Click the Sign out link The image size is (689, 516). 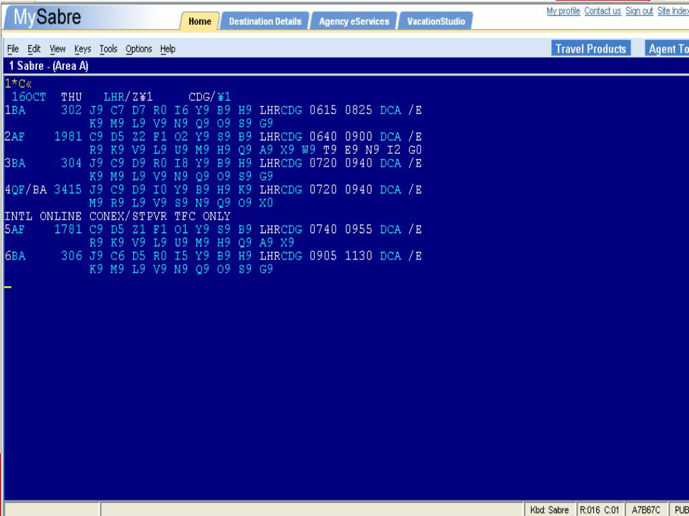(x=639, y=11)
